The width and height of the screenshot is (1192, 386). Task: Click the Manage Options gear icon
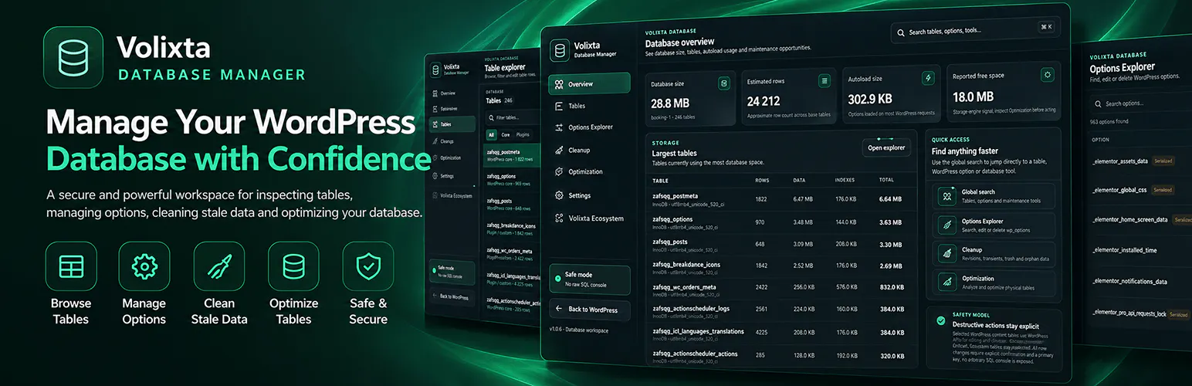point(144,266)
